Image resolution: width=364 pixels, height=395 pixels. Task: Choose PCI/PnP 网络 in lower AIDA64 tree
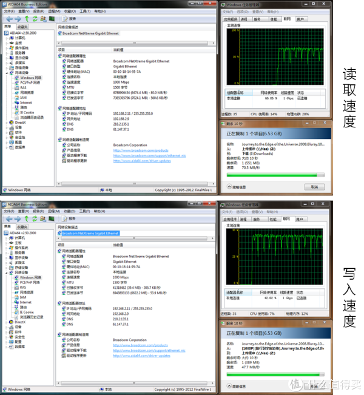coord(31,283)
